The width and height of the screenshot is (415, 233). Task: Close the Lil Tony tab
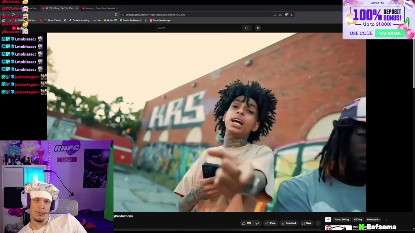(x=77, y=8)
